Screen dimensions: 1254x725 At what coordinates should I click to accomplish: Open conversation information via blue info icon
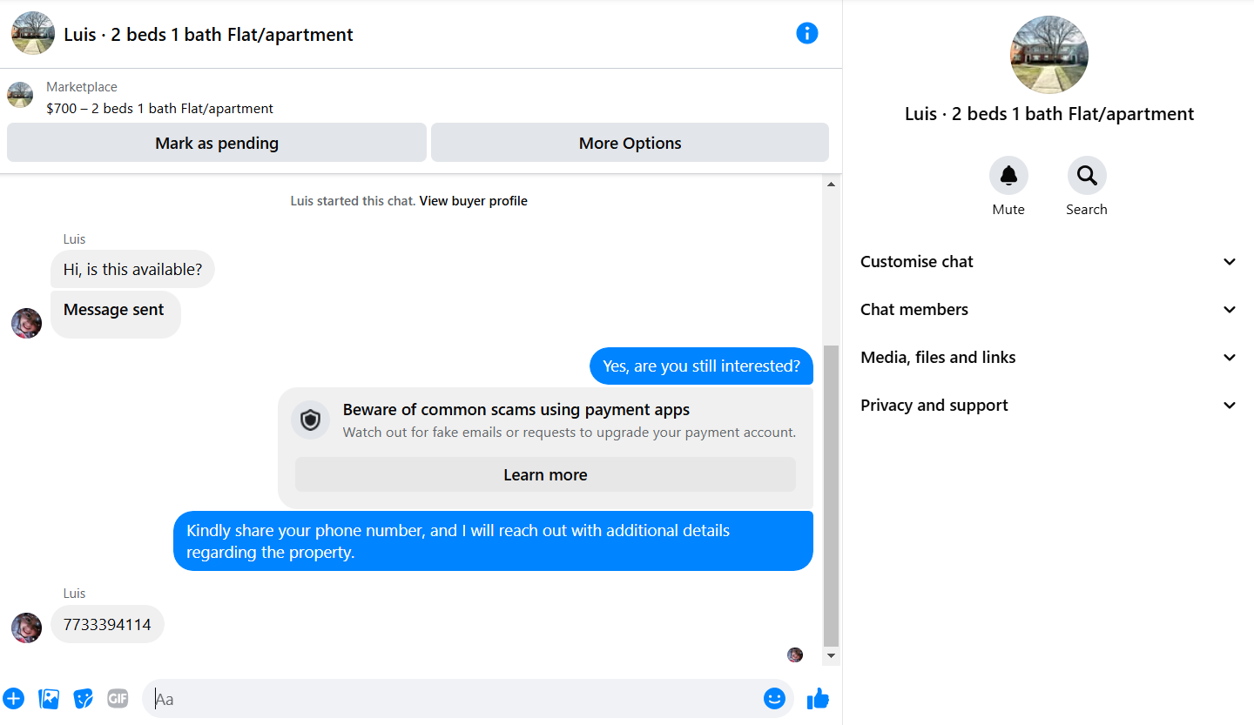pyautogui.click(x=807, y=34)
